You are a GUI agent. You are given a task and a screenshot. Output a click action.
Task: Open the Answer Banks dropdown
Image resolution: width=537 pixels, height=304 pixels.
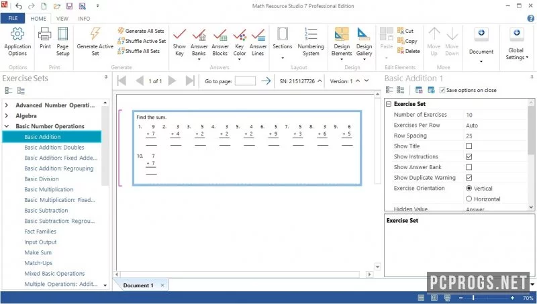(199, 59)
